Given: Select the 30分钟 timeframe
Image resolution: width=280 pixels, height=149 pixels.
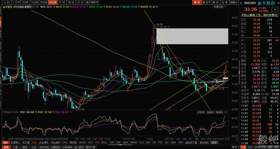Looking at the screenshot, I should point(43,2).
